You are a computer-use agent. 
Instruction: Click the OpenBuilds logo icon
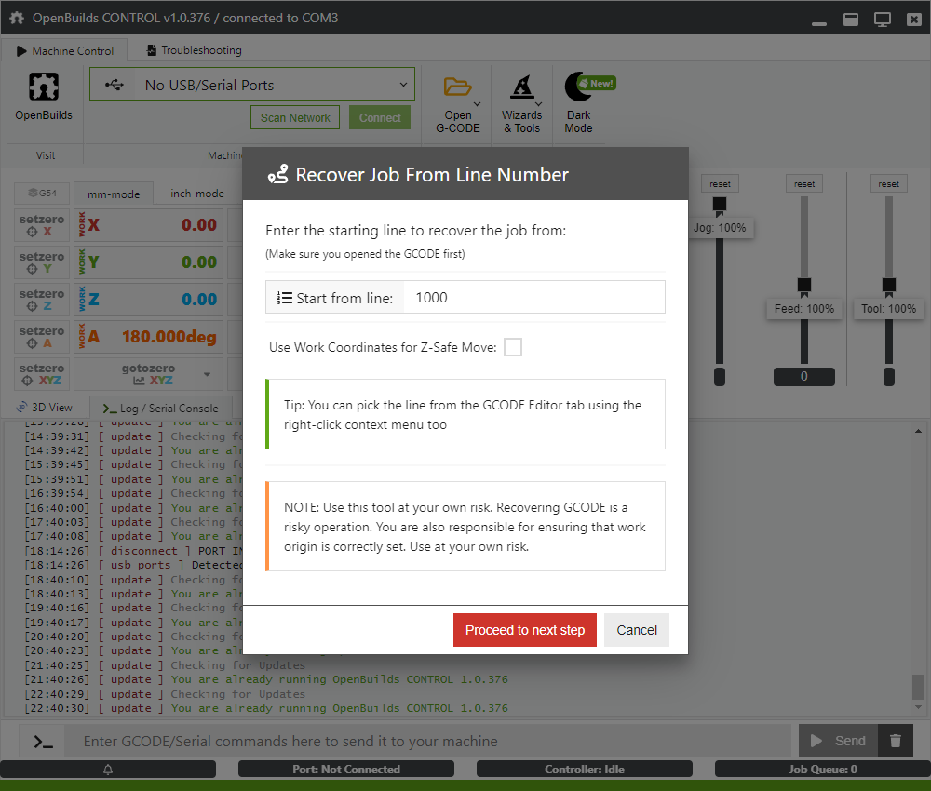pyautogui.click(x=43, y=87)
